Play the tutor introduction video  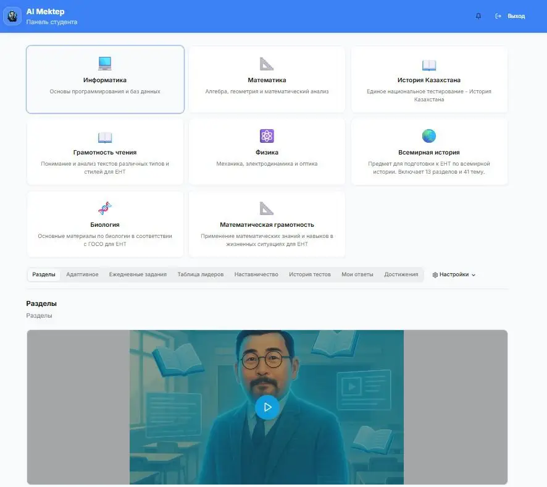(267, 407)
